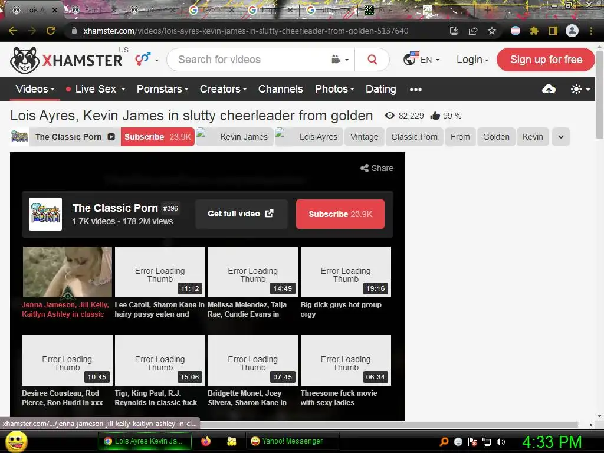Click the thumbs-up 99% rating icon
The width and height of the screenshot is (604, 453).
435,116
